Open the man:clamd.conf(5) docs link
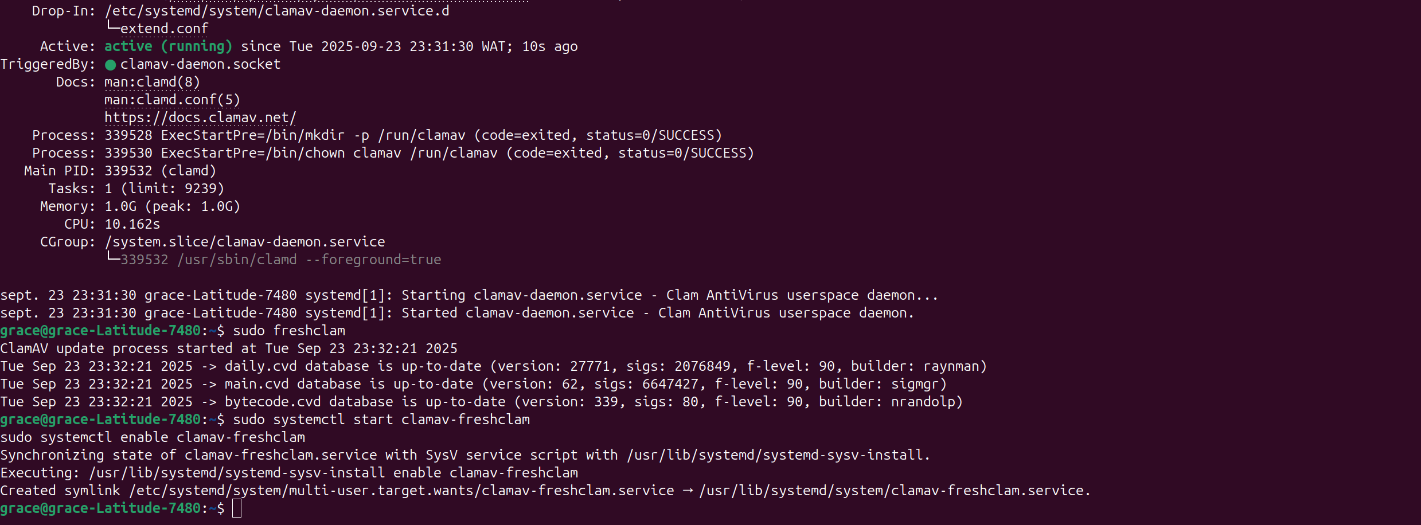1421x525 pixels. pyautogui.click(x=172, y=100)
